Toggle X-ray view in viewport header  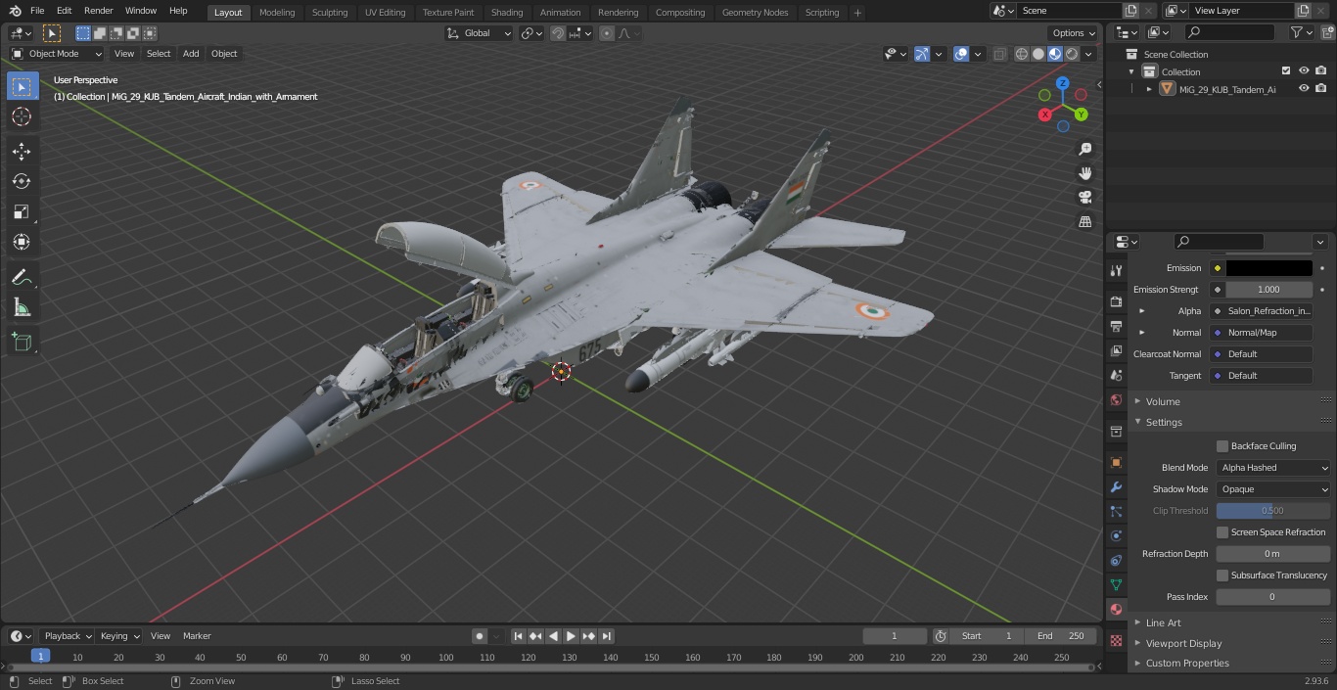(x=999, y=54)
